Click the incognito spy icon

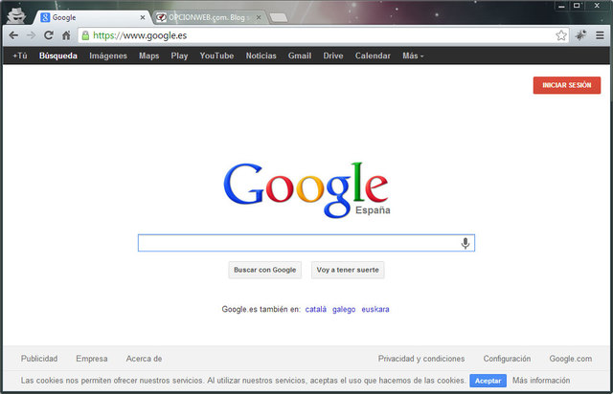click(x=16, y=15)
